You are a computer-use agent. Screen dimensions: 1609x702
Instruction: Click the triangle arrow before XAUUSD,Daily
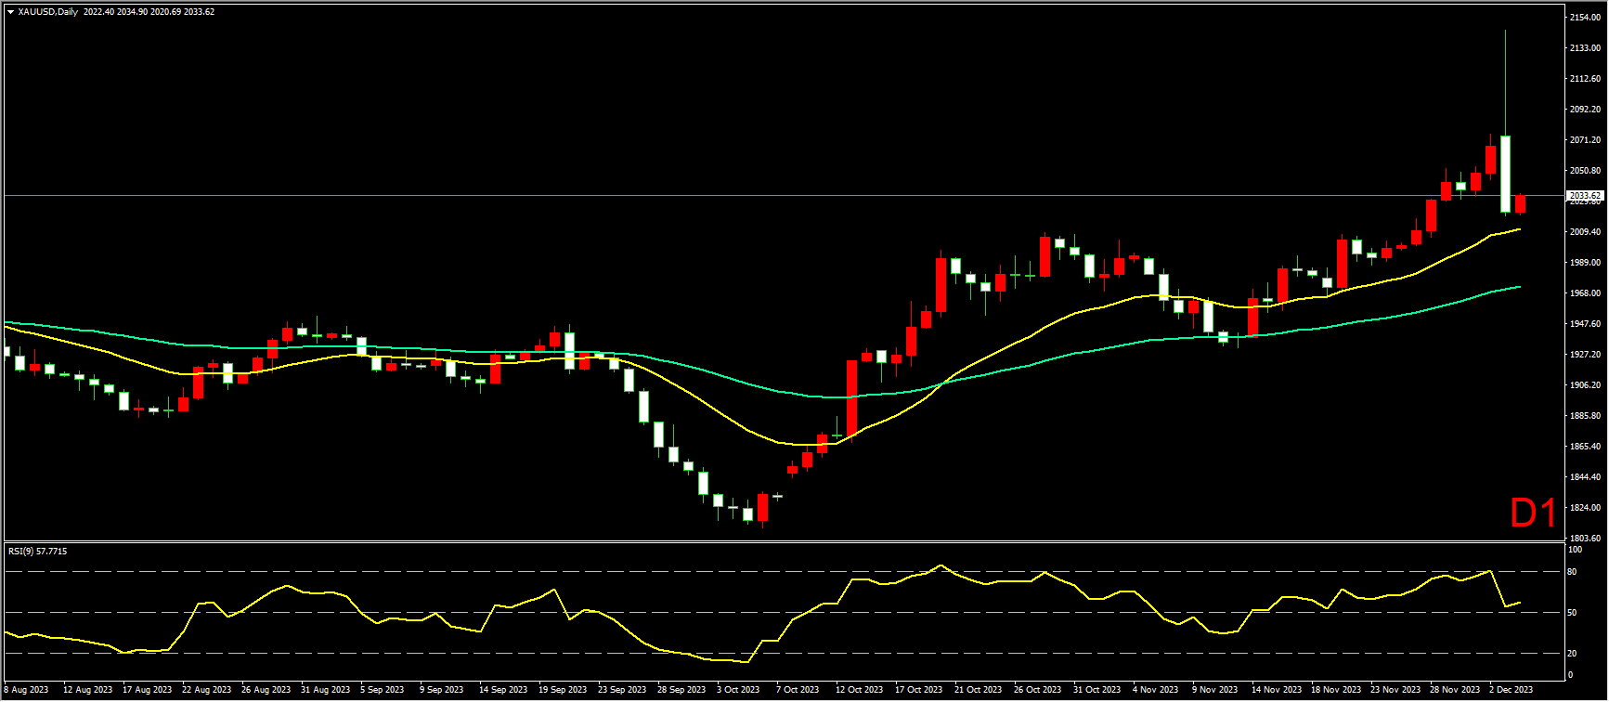coord(10,12)
